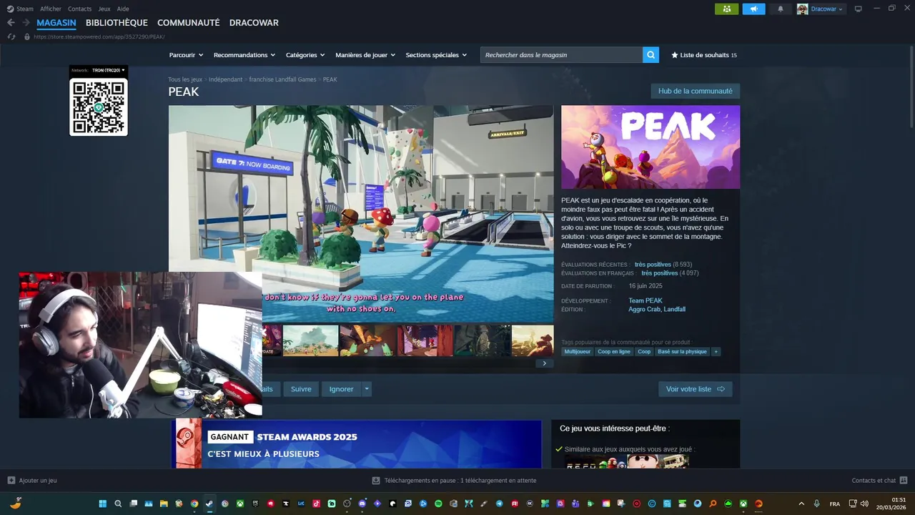915x515 pixels.
Task: Advance the screenshot strip with right arrow
Action: (x=544, y=363)
